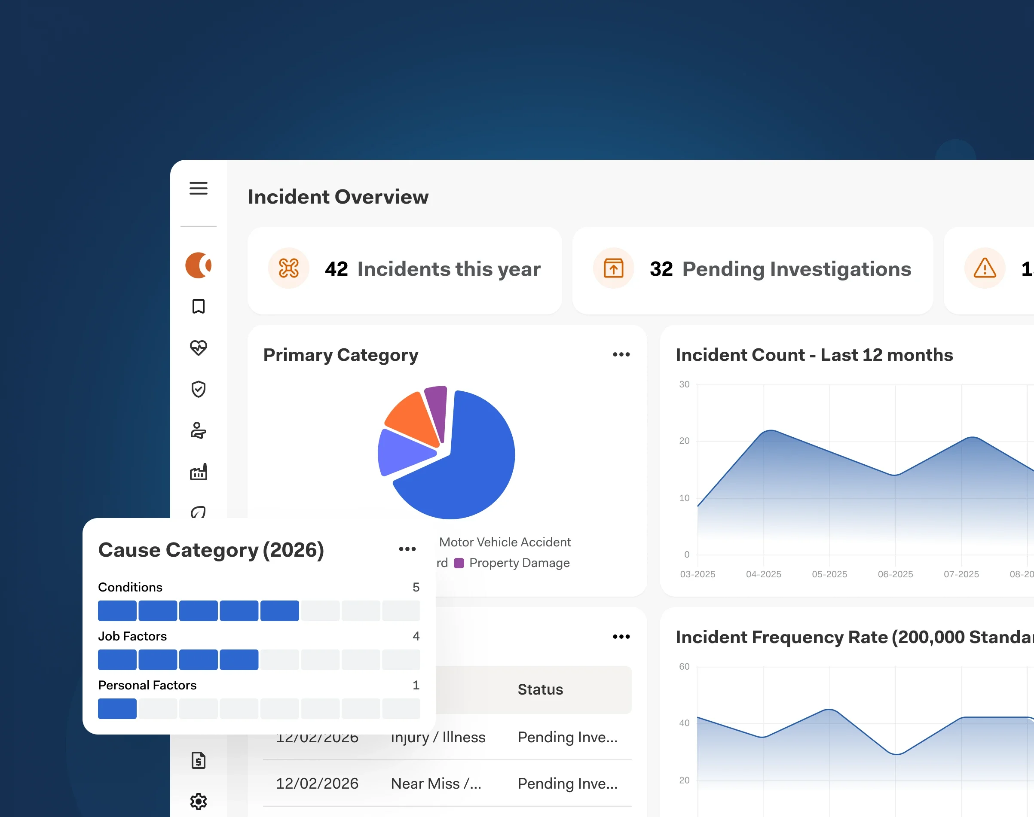Open the settings gear in the sidebar

198,801
